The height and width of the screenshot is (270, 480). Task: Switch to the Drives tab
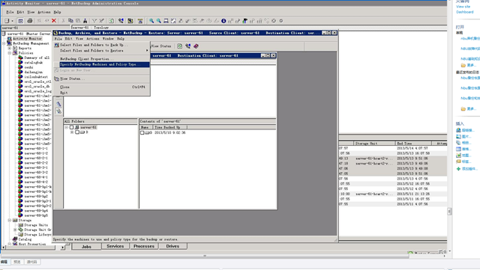172,246
